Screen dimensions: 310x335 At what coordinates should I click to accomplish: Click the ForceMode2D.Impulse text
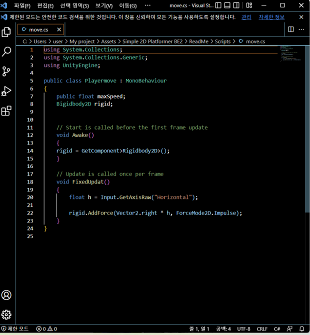206,213
